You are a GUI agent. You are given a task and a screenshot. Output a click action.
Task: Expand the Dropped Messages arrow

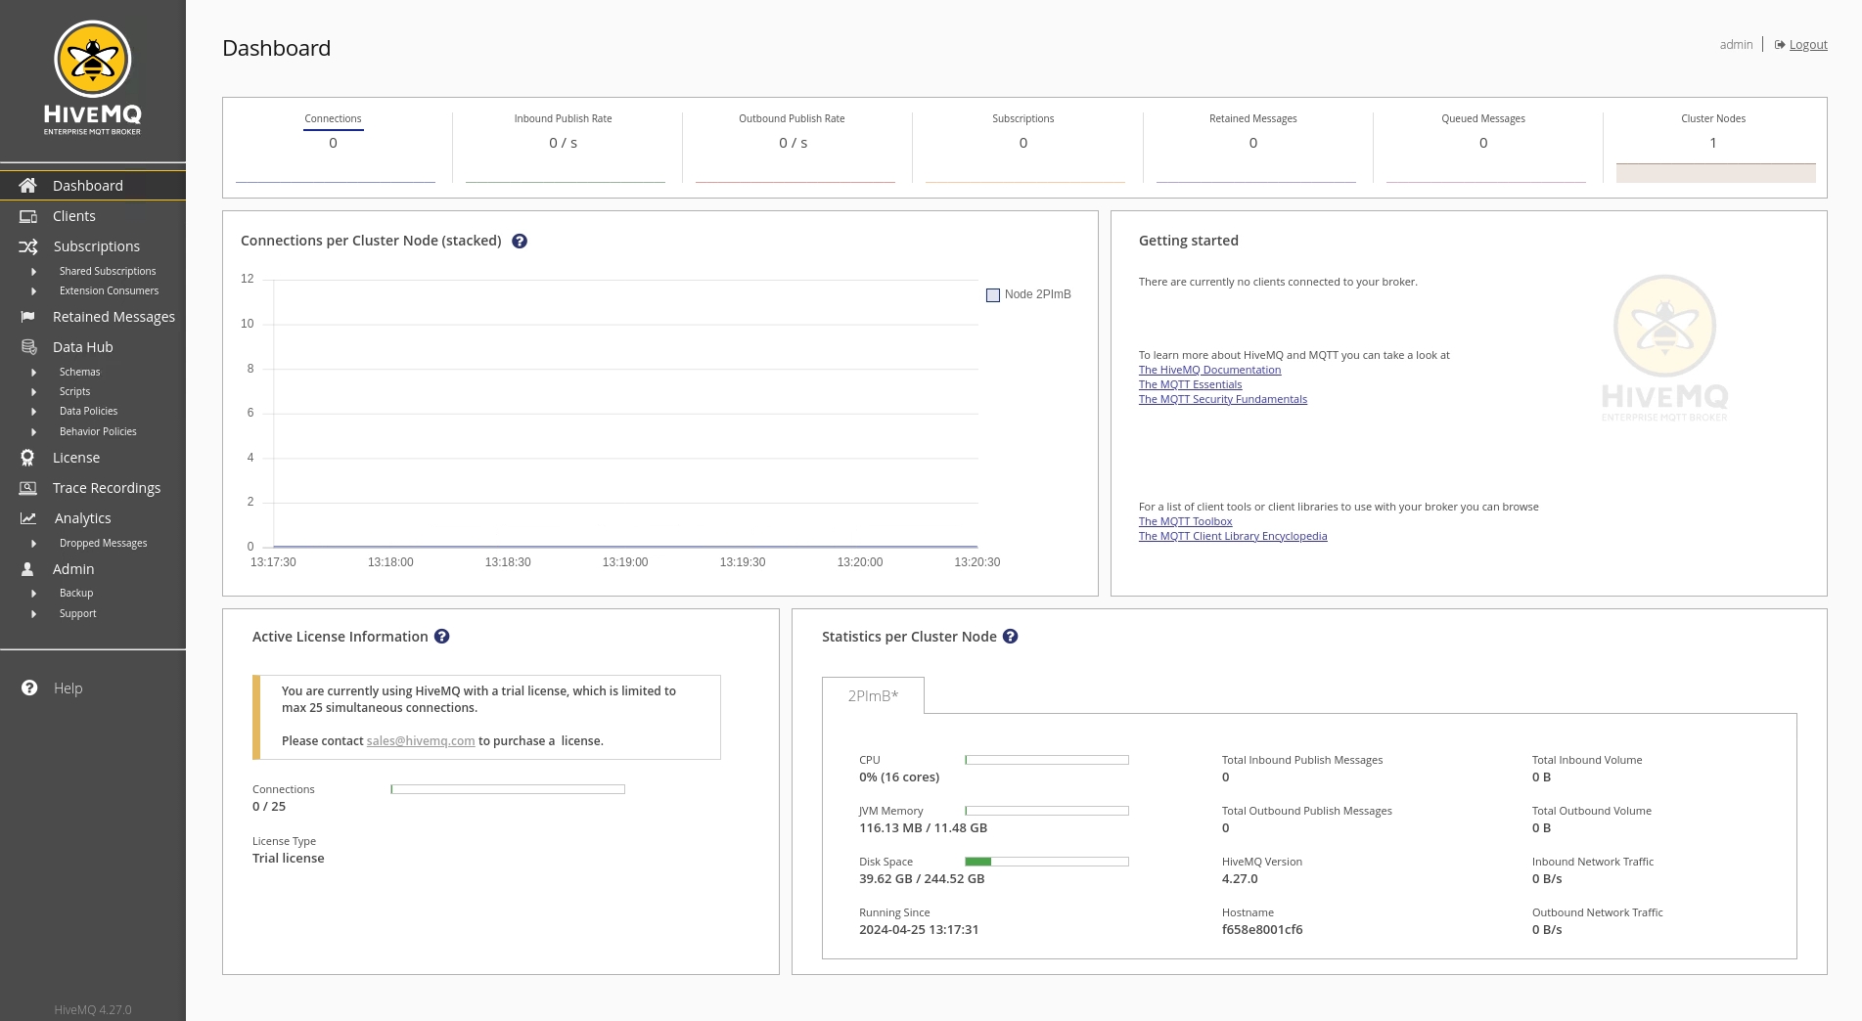(34, 544)
